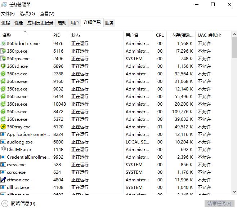Sort by the PID column header
Viewport: 237px width, 212px height.
[60, 35]
